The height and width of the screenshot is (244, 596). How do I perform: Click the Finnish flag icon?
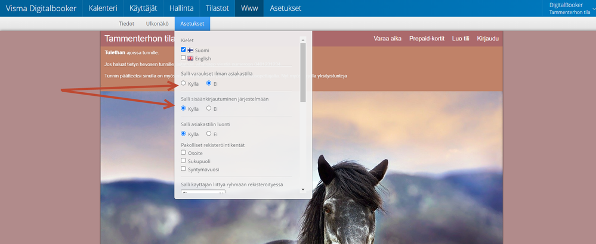(190, 50)
